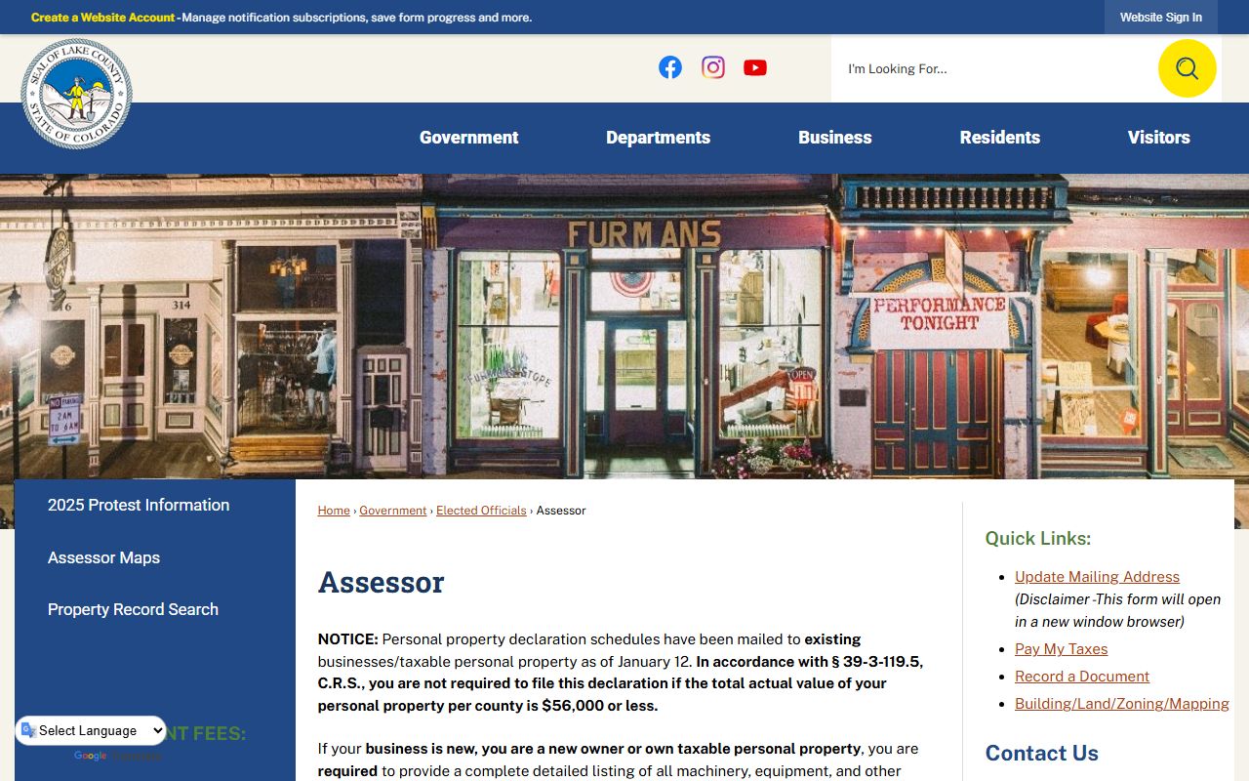This screenshot has width=1249, height=781.
Task: Open Update Mailing Address quick link
Action: click(1097, 577)
